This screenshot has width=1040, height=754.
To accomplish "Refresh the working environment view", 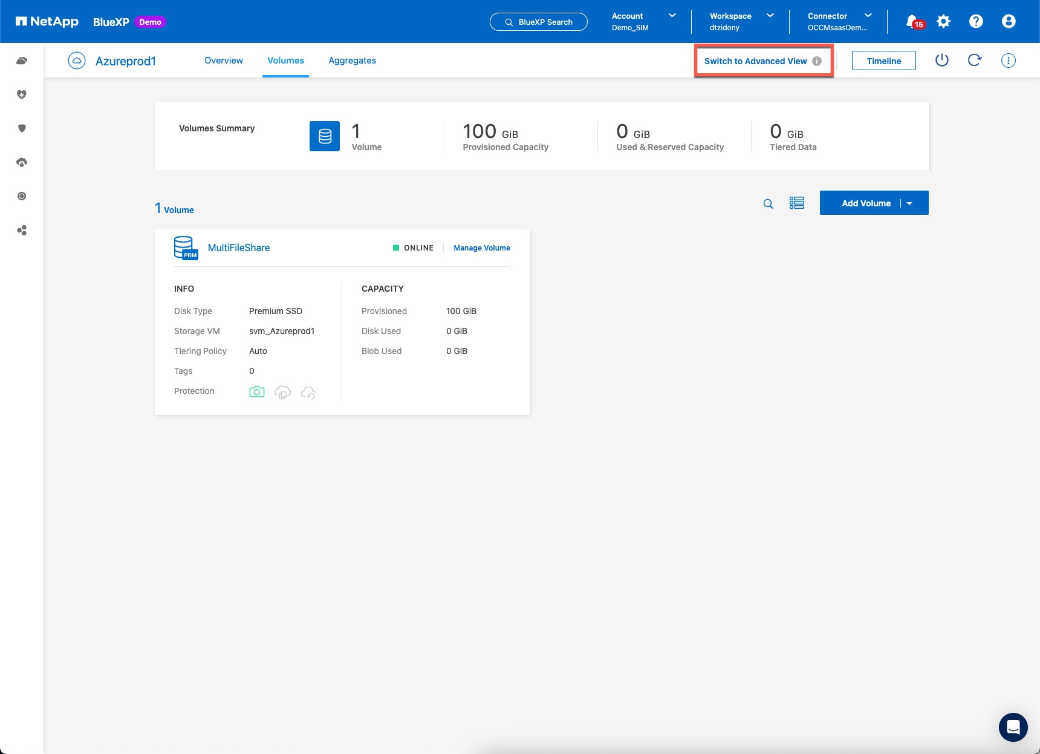I will pyautogui.click(x=975, y=61).
